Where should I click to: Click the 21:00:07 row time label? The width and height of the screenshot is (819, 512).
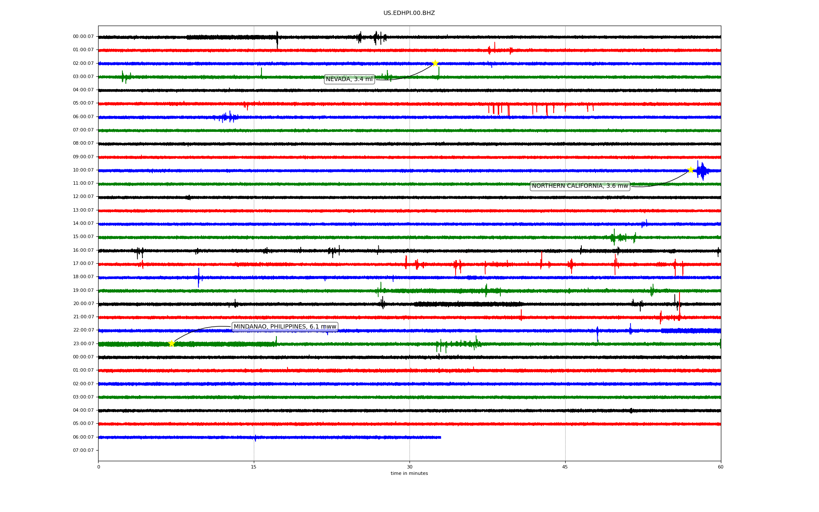pyautogui.click(x=83, y=317)
